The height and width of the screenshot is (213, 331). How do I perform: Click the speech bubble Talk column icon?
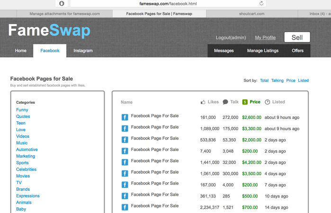point(225,102)
